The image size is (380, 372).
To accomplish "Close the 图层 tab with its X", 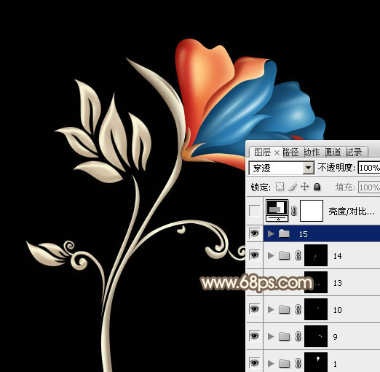I will point(277,153).
